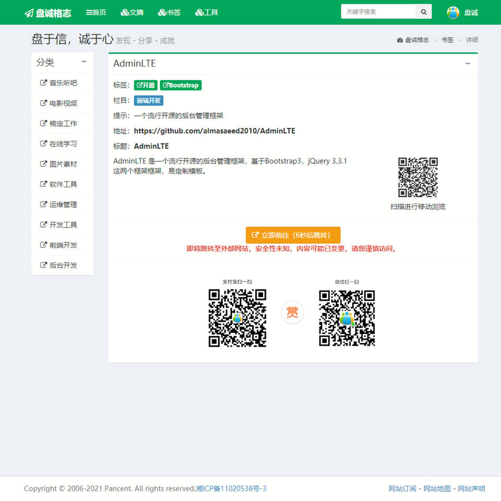Select the Bootstrap tag

(x=181, y=85)
